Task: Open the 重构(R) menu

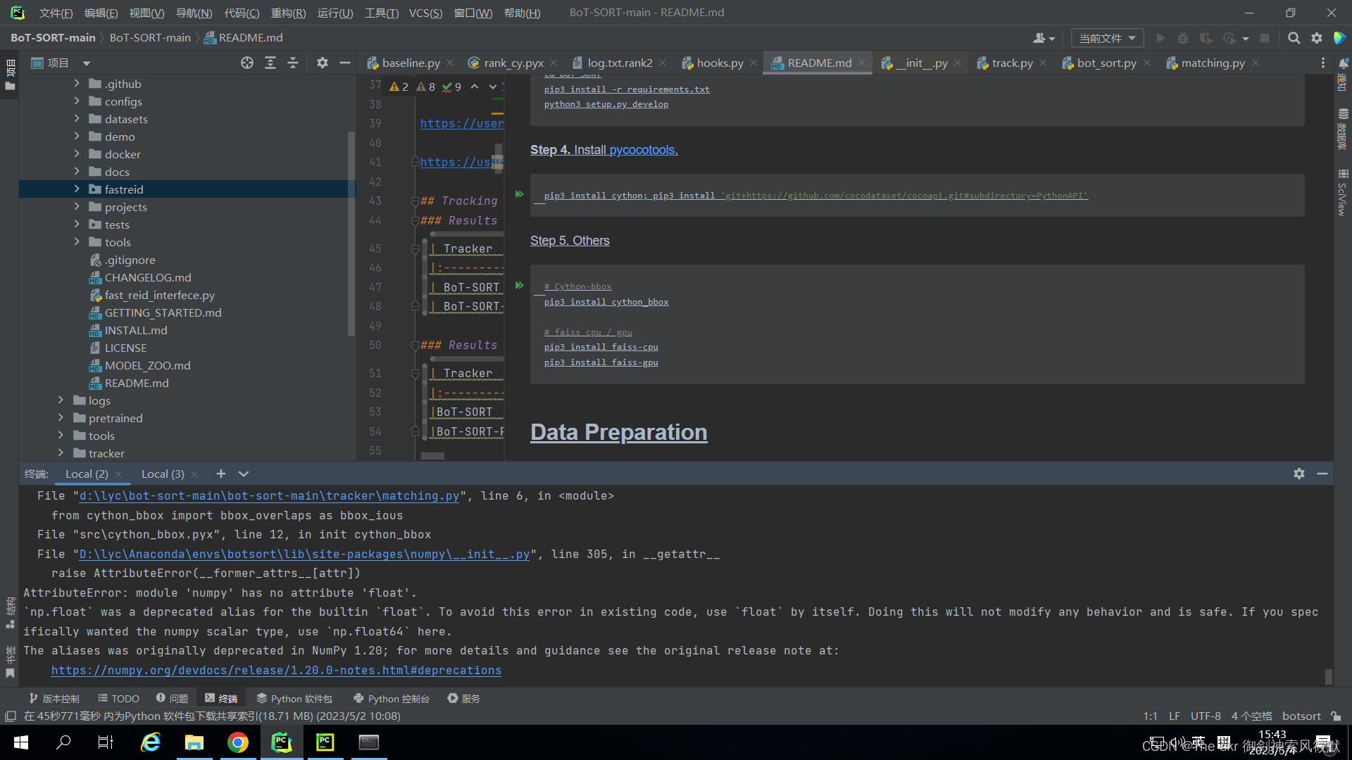Action: (x=288, y=13)
